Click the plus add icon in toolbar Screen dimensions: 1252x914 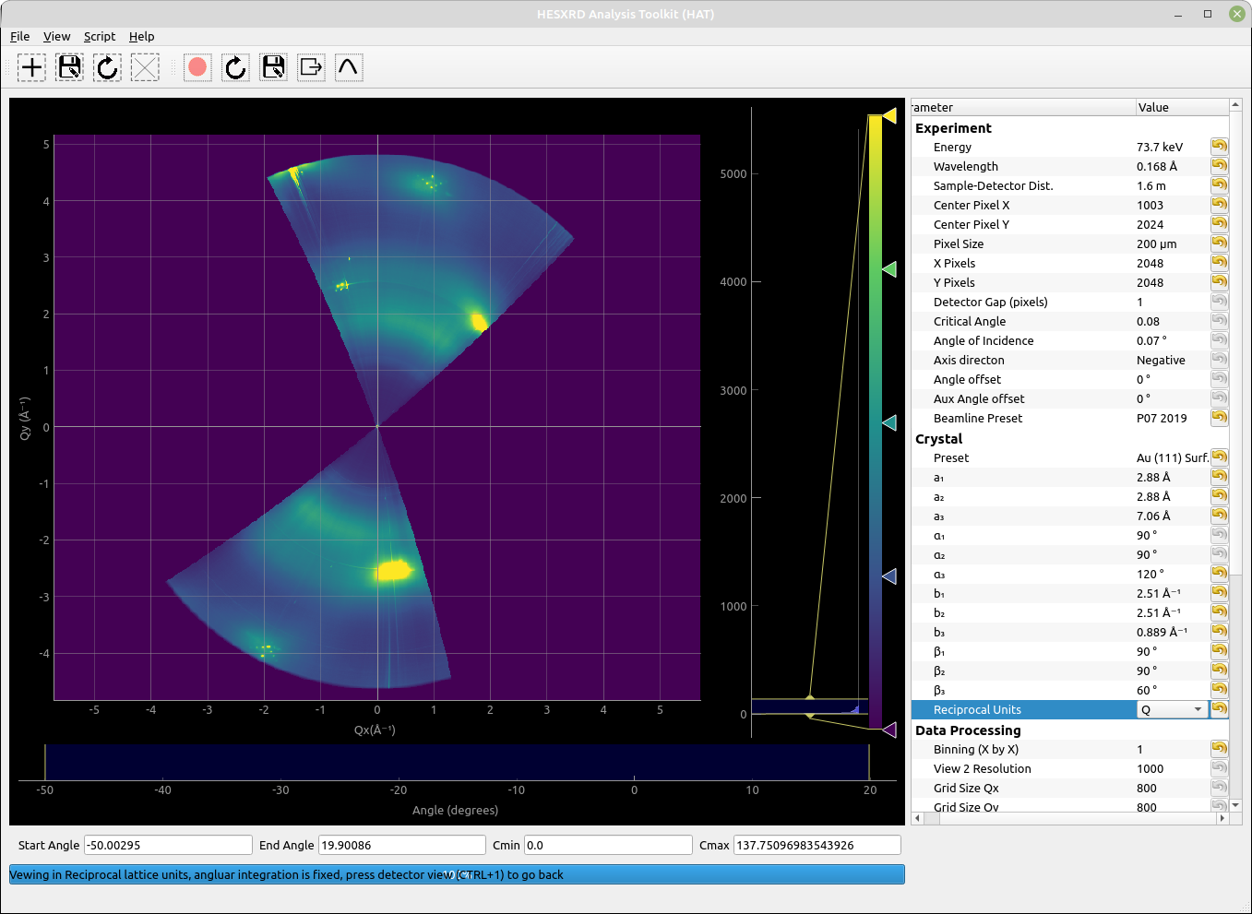(31, 67)
